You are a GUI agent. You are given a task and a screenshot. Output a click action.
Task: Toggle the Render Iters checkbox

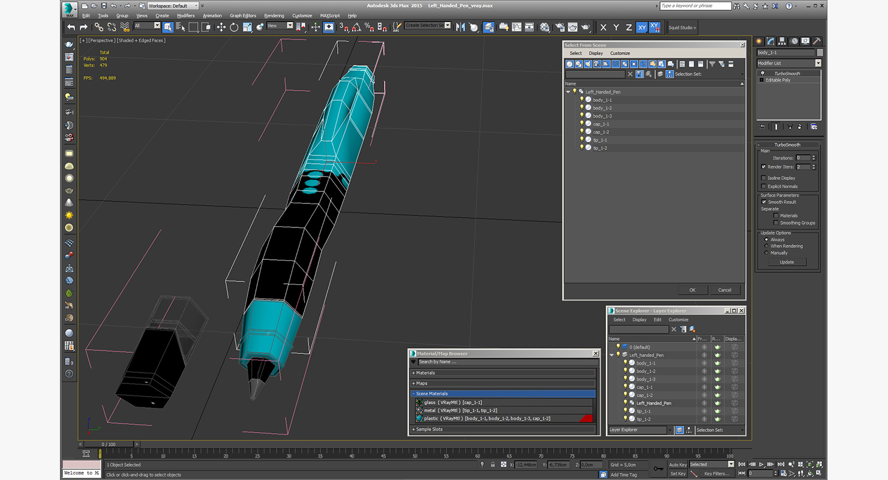pos(763,167)
